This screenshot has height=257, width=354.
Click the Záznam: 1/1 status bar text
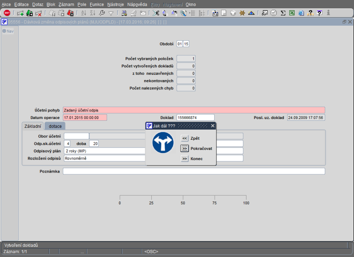click(15, 251)
